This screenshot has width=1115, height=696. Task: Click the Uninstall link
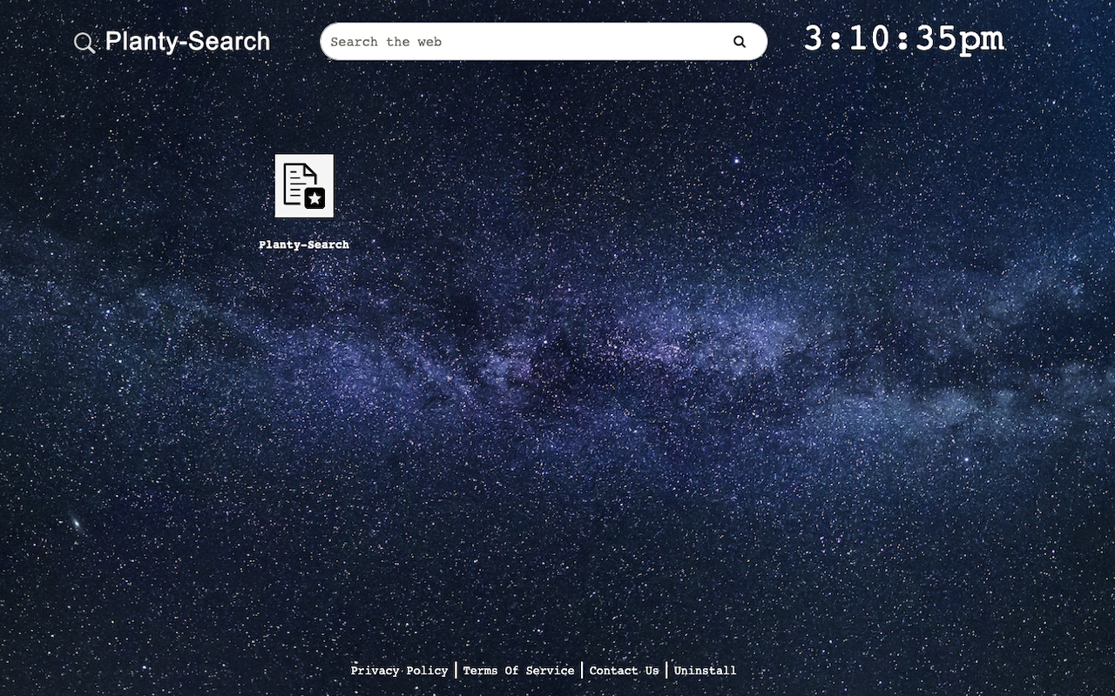click(x=705, y=671)
